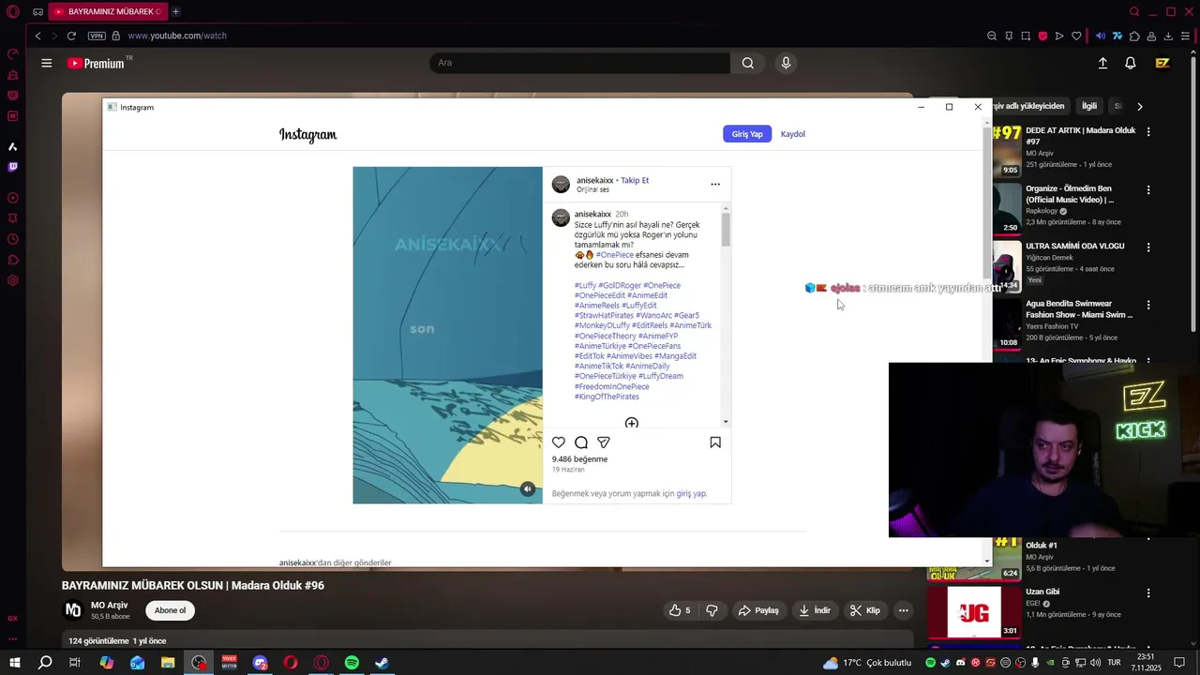1200x675 pixels.
Task: Share the Instagram post via paper-plane icon
Action: tap(604, 442)
